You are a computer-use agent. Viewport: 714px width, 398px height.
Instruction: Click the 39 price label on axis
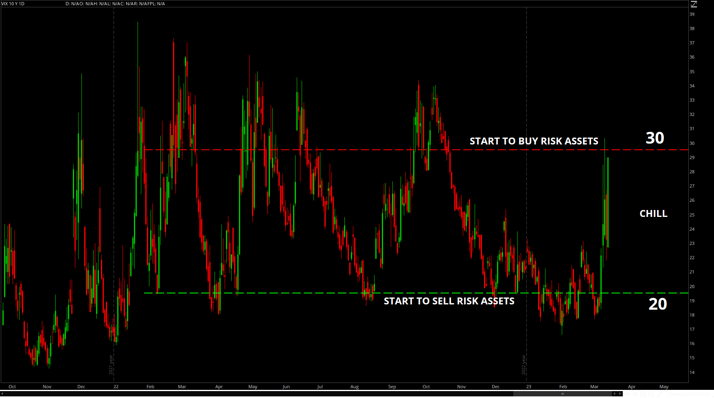[x=692, y=14]
